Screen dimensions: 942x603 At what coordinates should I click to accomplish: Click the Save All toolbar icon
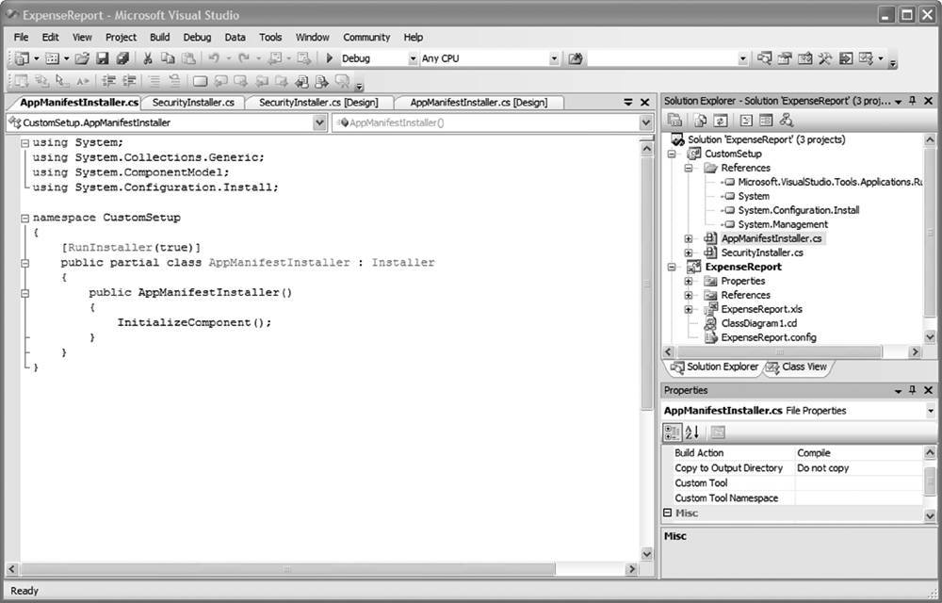[x=122, y=58]
